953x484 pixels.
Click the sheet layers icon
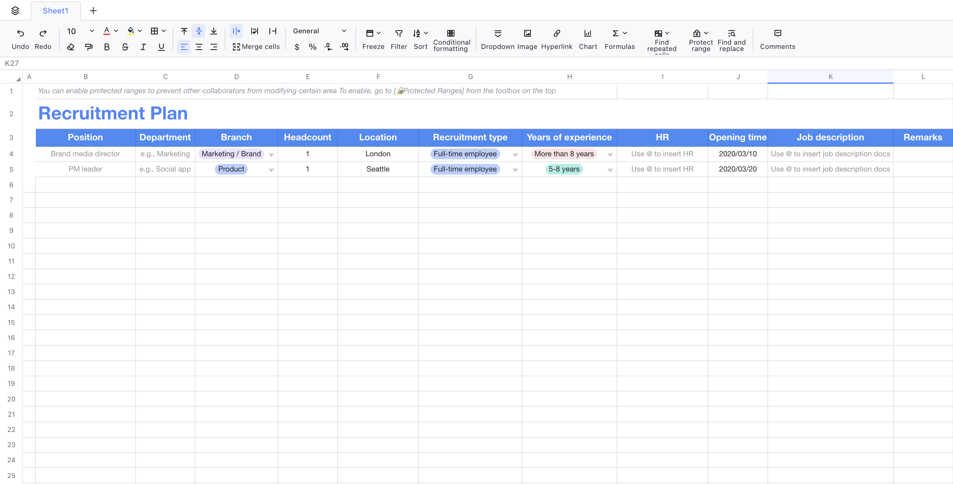[x=15, y=10]
